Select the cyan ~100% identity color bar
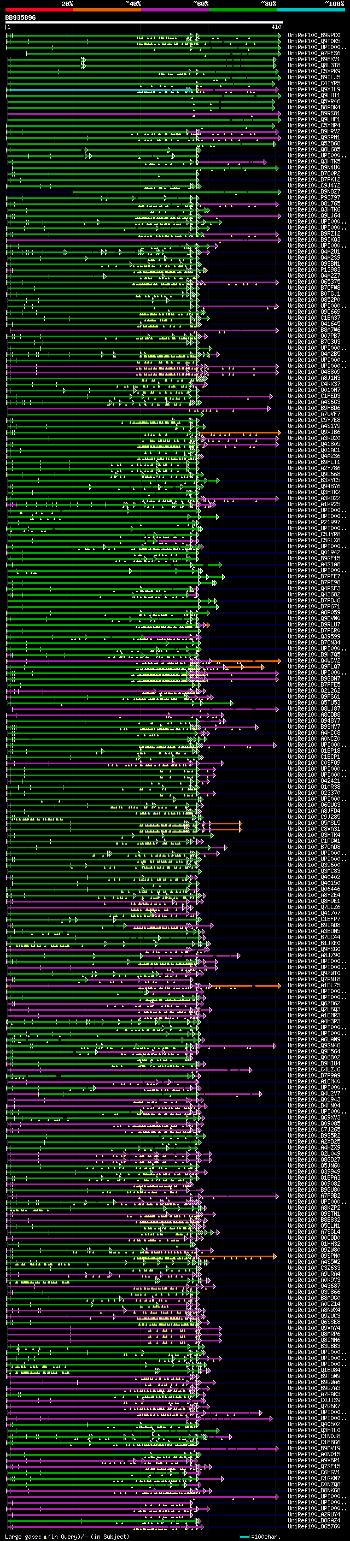 311,10
